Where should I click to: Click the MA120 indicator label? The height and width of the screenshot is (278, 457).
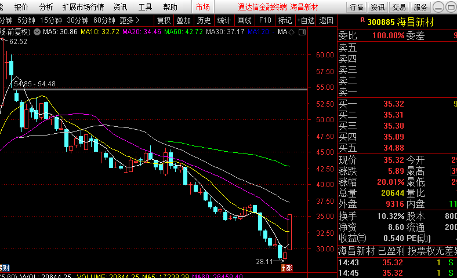(261, 32)
